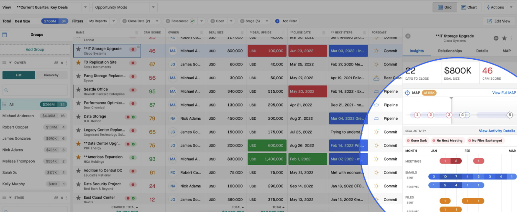Open the Open filter dropdown arrow
This screenshot has width=517, height=212.
(231, 21)
